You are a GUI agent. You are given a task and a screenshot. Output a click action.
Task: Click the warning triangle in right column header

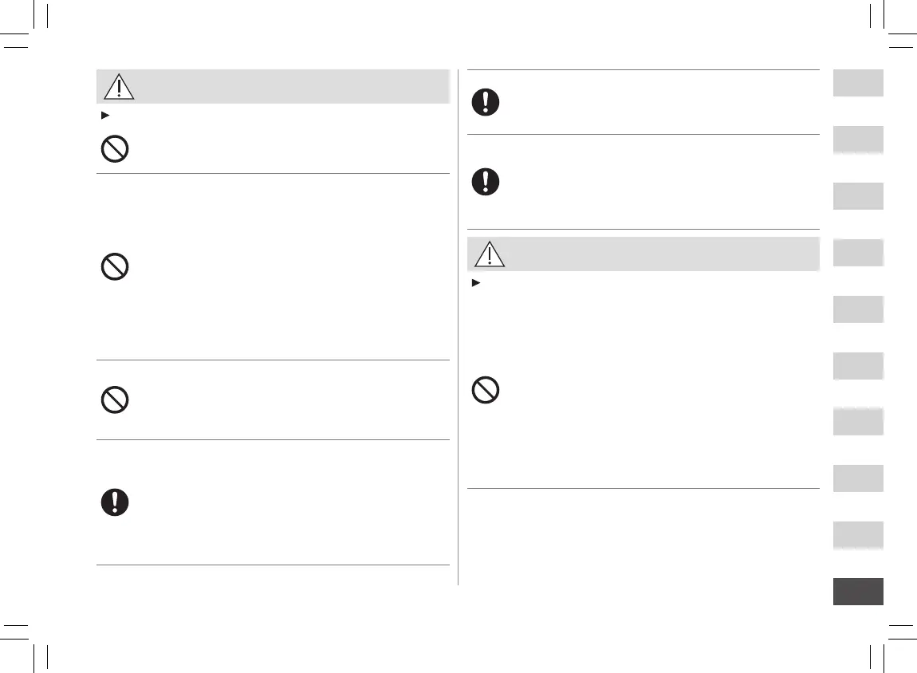click(490, 254)
